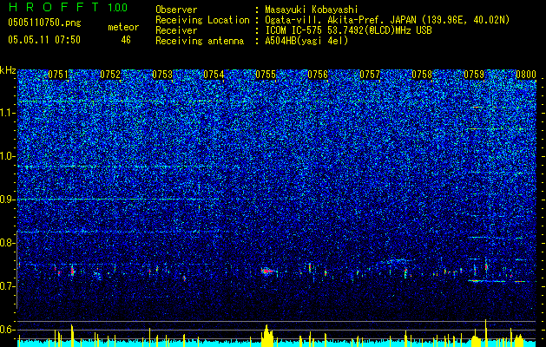Viewport: 546px width, 347px height.
Task: Click the kHz axis unit label
Action: tap(8, 70)
